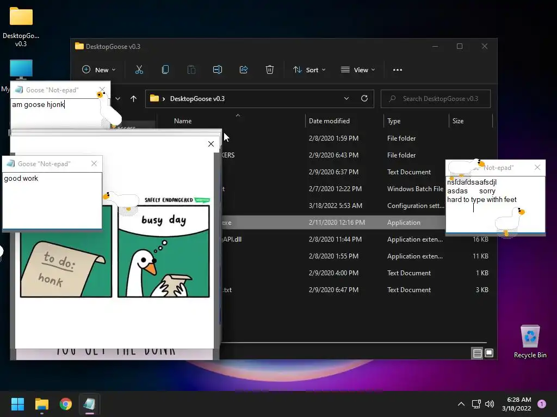557x417 pixels.
Task: Open the network status tray icon
Action: coord(476,404)
